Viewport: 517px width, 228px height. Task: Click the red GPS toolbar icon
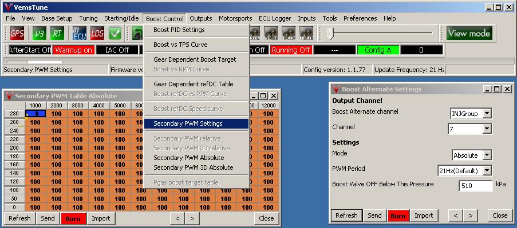(x=17, y=33)
